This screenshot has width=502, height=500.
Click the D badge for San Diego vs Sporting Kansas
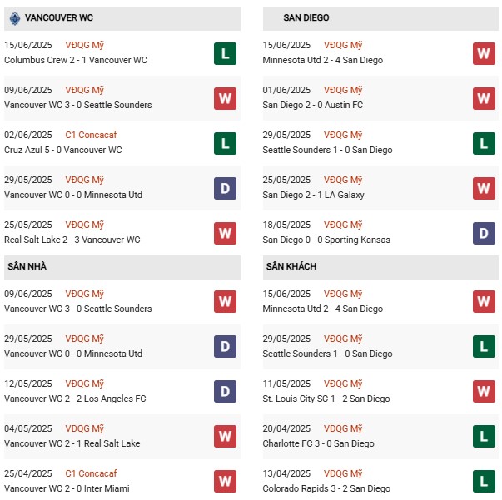(484, 234)
